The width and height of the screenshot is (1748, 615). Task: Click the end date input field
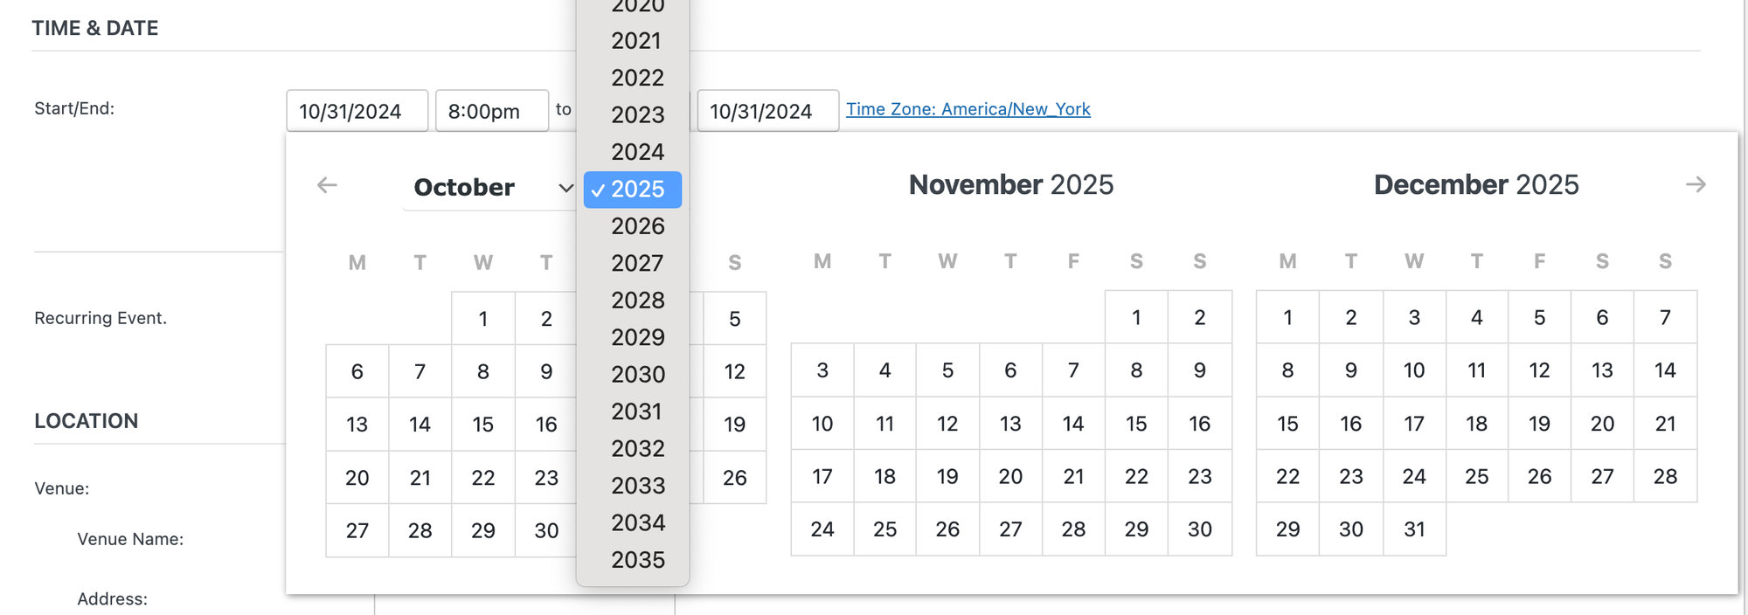[767, 111]
